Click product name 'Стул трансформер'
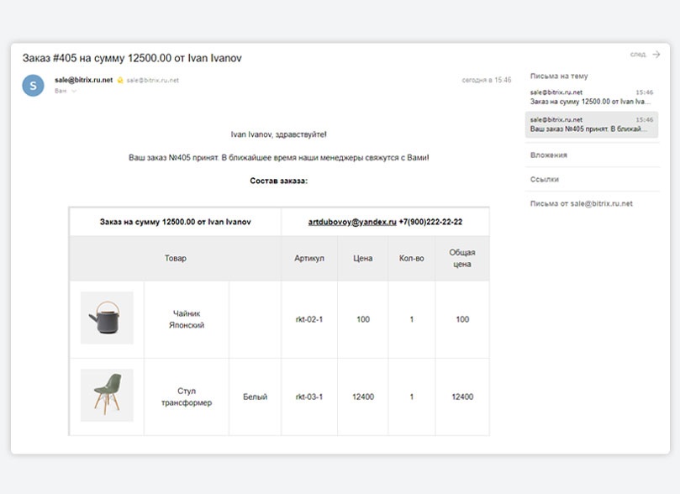 click(x=186, y=397)
